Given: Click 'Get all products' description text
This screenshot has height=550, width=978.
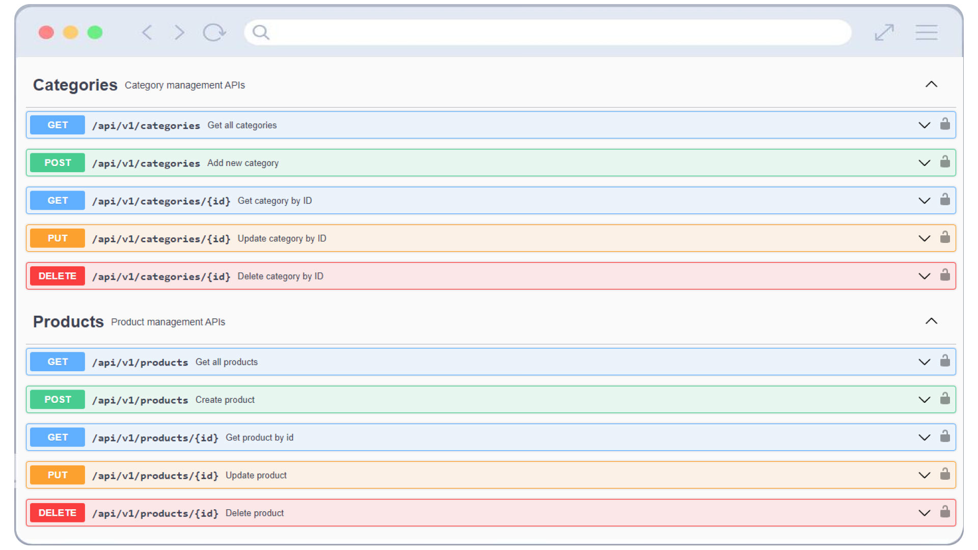Looking at the screenshot, I should point(227,362).
